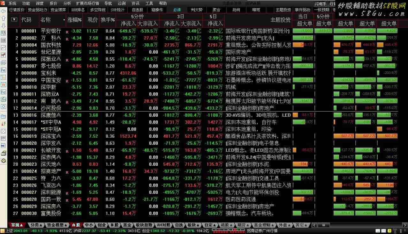Open the F10 company info sidebar icon
408x234 pixels.
pos(4,70)
